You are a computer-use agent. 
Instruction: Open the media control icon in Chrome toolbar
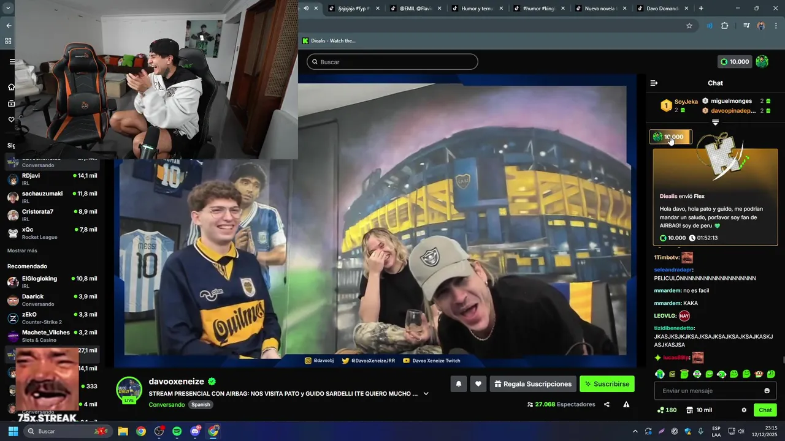click(x=746, y=26)
